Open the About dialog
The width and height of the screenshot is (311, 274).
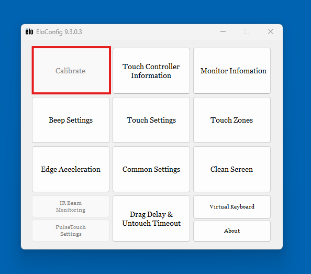point(232,231)
